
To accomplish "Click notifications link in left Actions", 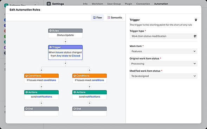I will (45, 97).
